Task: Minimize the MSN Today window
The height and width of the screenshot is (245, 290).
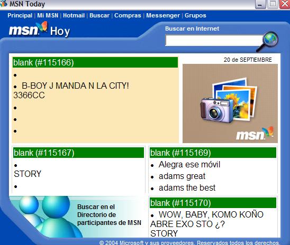Action: 260,4
